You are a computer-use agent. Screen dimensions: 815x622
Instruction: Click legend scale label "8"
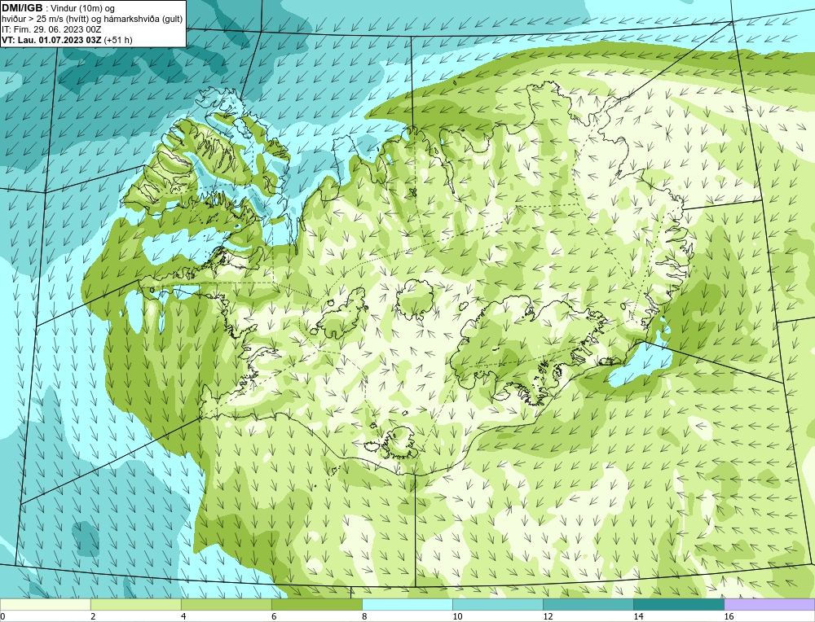tap(364, 616)
